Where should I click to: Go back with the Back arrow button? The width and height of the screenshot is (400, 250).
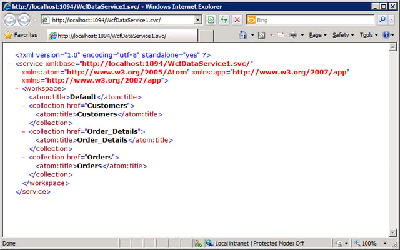(10, 20)
